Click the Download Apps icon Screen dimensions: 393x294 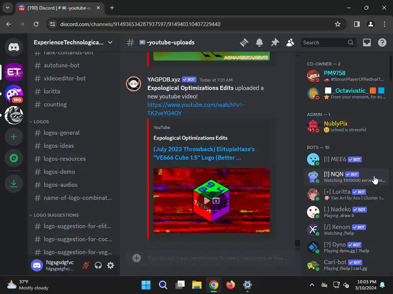[14, 183]
